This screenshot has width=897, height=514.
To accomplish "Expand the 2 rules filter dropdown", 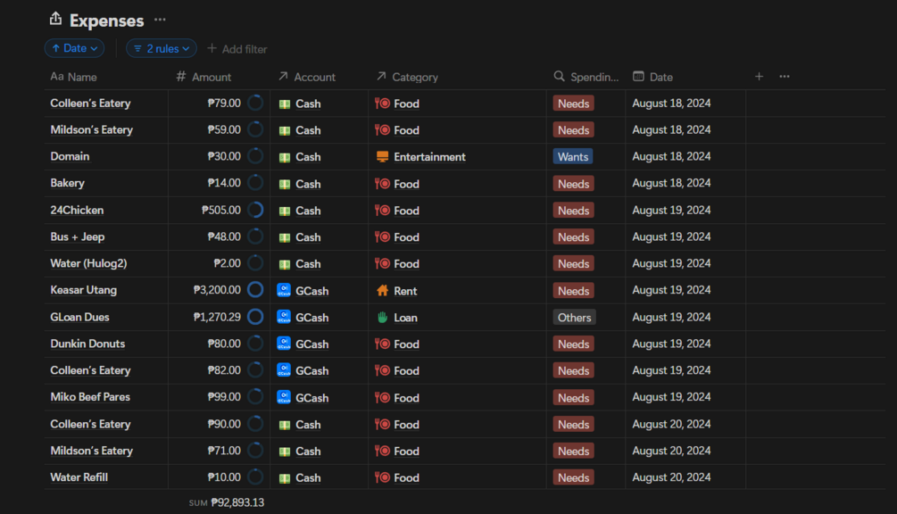I will pos(162,48).
